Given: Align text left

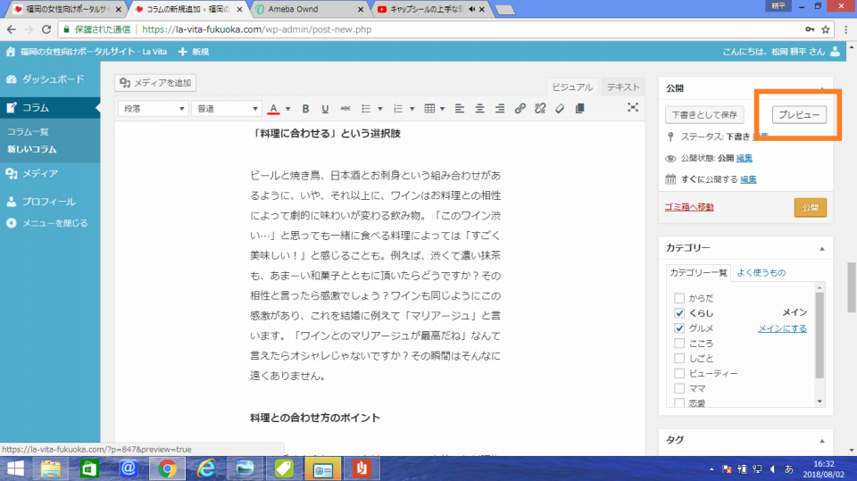Looking at the screenshot, I should [x=460, y=108].
